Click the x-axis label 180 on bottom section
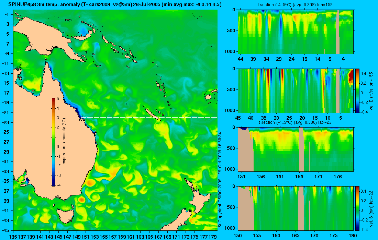Screen dimensions: 378x240 (x=353, y=236)
